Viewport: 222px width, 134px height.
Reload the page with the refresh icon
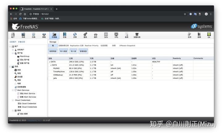point(20,14)
